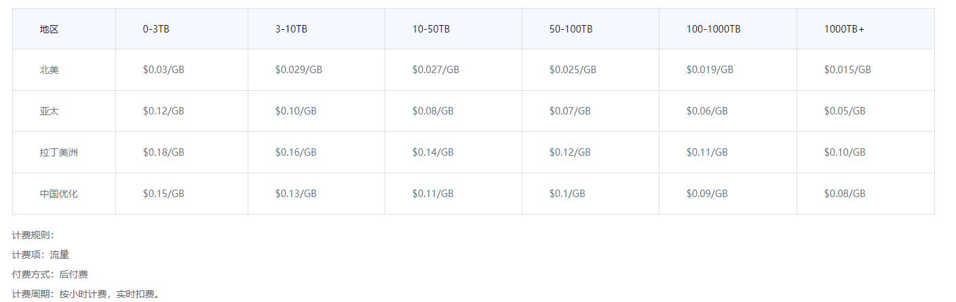Select the 北美 row label
Image resolution: width=956 pixels, height=302 pixels.
pos(49,70)
